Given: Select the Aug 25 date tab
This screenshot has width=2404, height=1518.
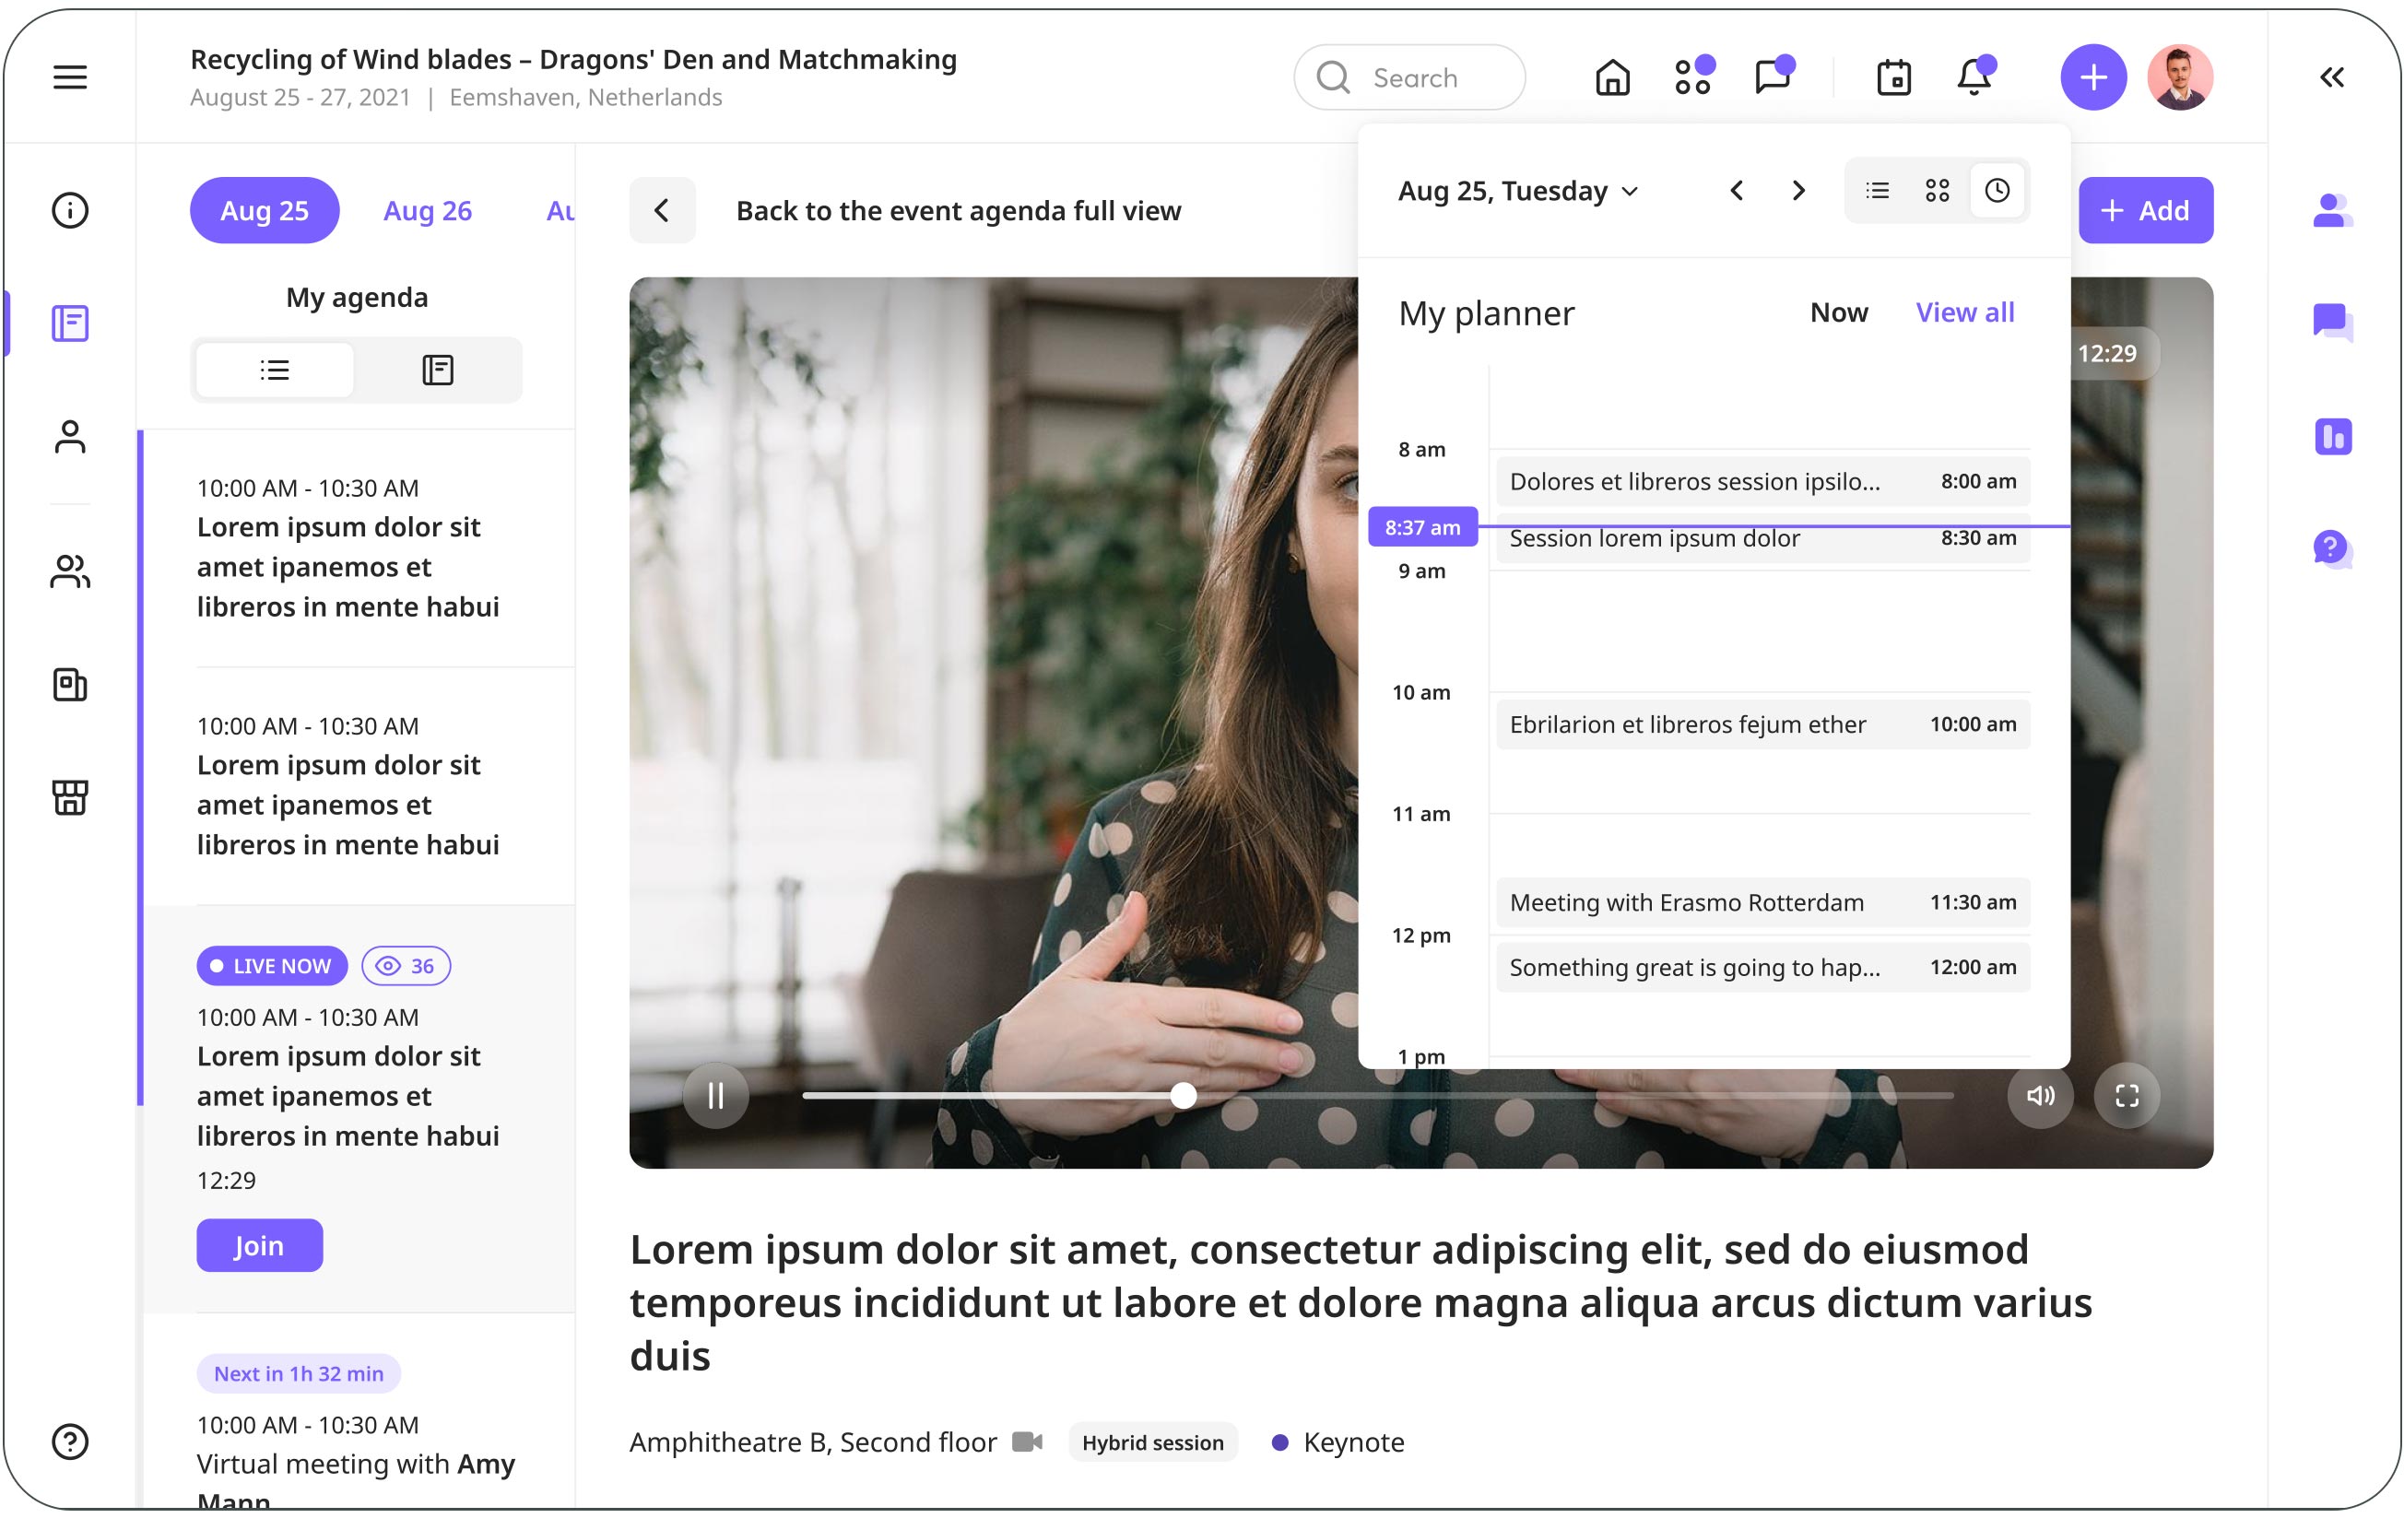Looking at the screenshot, I should (265, 210).
